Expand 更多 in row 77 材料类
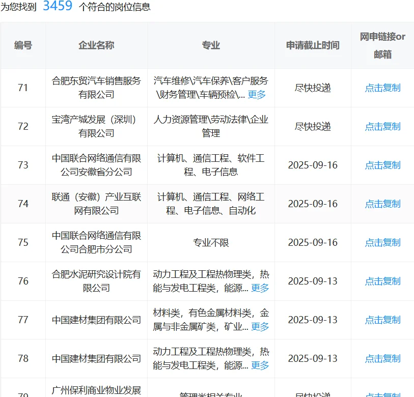This screenshot has width=414, height=397. click(260, 327)
